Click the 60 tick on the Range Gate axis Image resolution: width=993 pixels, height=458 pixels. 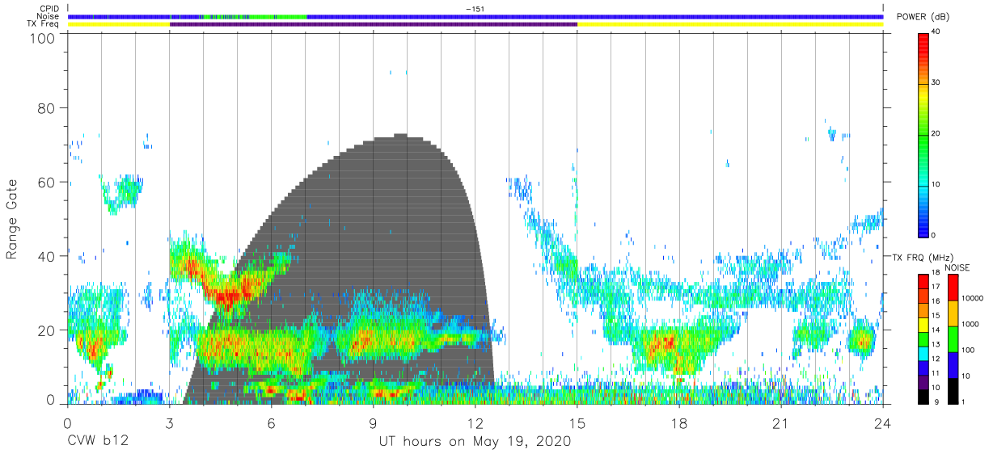[47, 183]
